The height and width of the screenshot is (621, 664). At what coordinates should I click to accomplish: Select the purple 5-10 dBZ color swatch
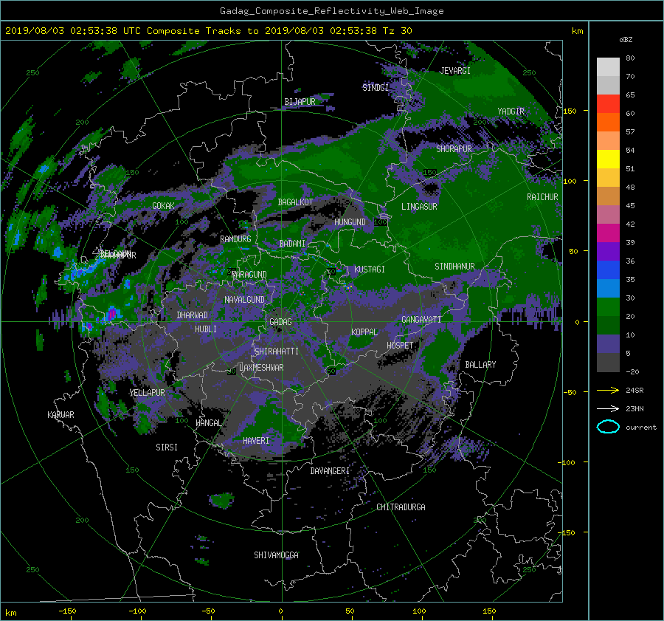coord(608,344)
